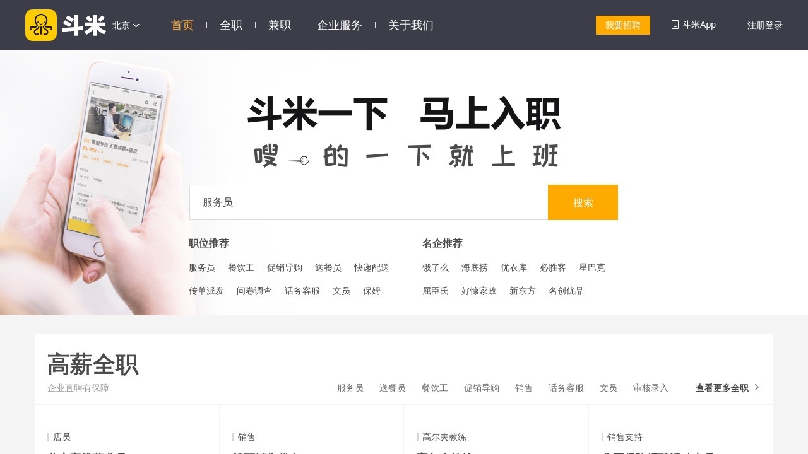Click the search input containing 服务员

[x=369, y=202]
